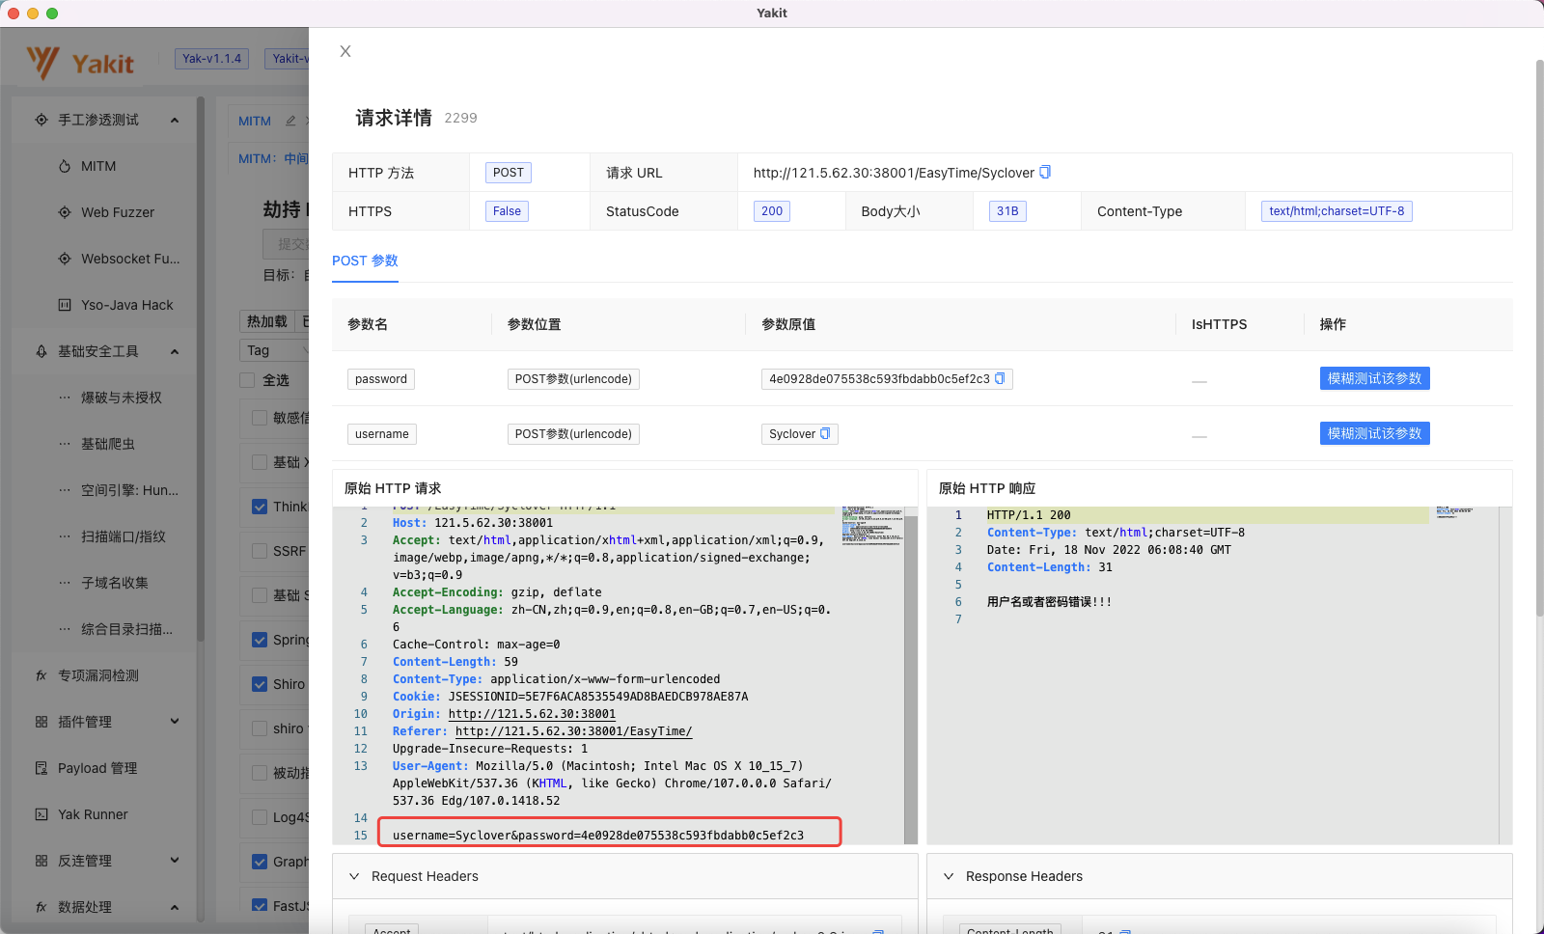Close the request details drawer
1544x934 pixels.
pyautogui.click(x=345, y=51)
